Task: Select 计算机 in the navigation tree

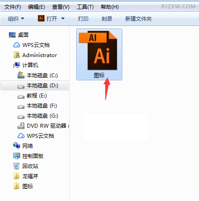Action: point(30,65)
